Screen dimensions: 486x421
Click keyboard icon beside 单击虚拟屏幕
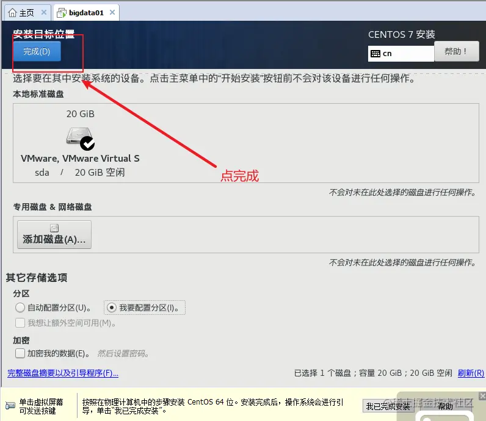tap(10, 406)
